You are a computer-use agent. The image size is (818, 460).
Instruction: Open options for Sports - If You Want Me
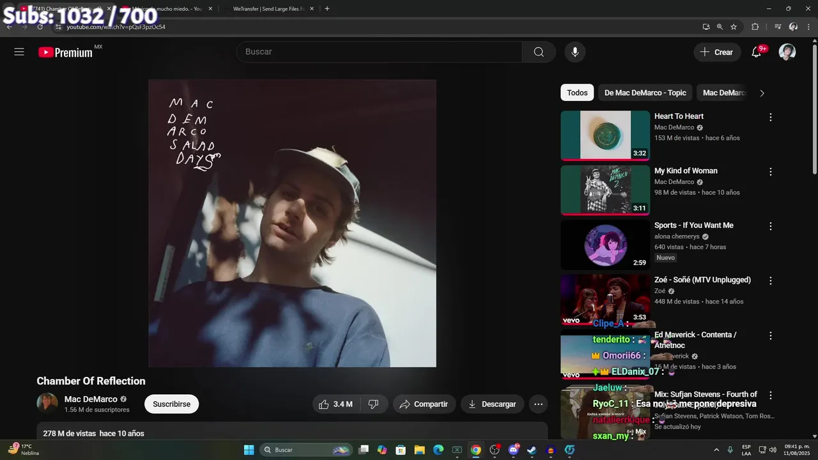(770, 226)
